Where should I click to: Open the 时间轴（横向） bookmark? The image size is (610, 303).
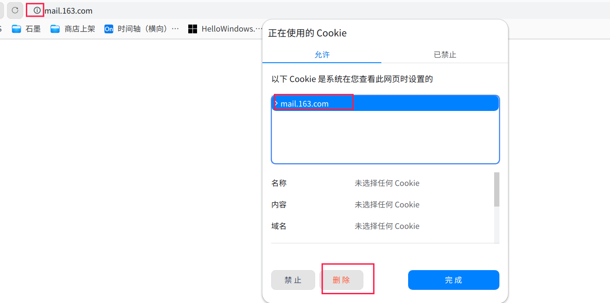coord(142,29)
